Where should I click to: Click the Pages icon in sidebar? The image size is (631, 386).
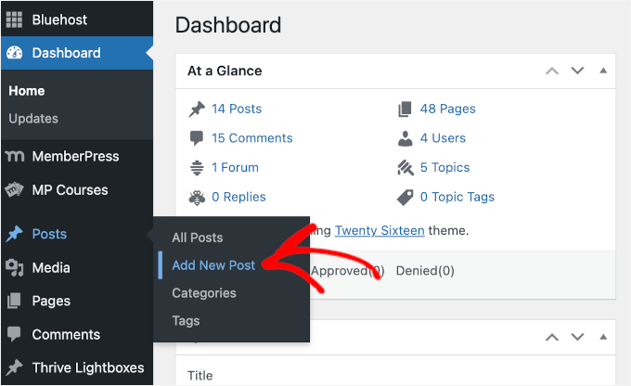[14, 301]
